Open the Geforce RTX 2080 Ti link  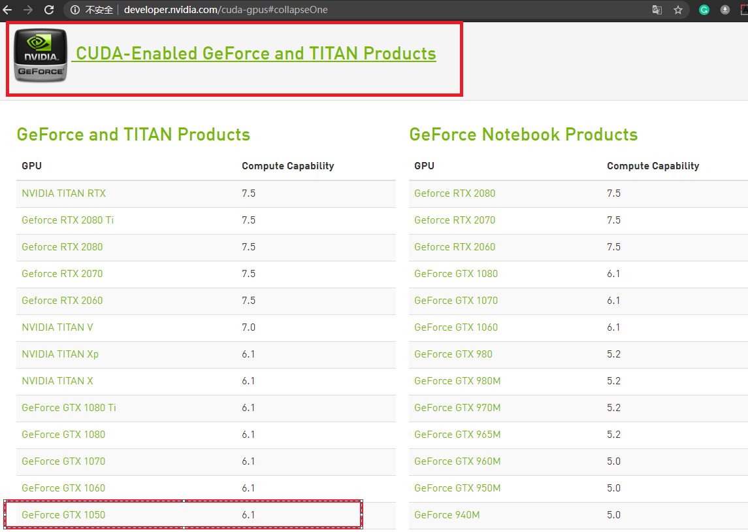coord(67,220)
